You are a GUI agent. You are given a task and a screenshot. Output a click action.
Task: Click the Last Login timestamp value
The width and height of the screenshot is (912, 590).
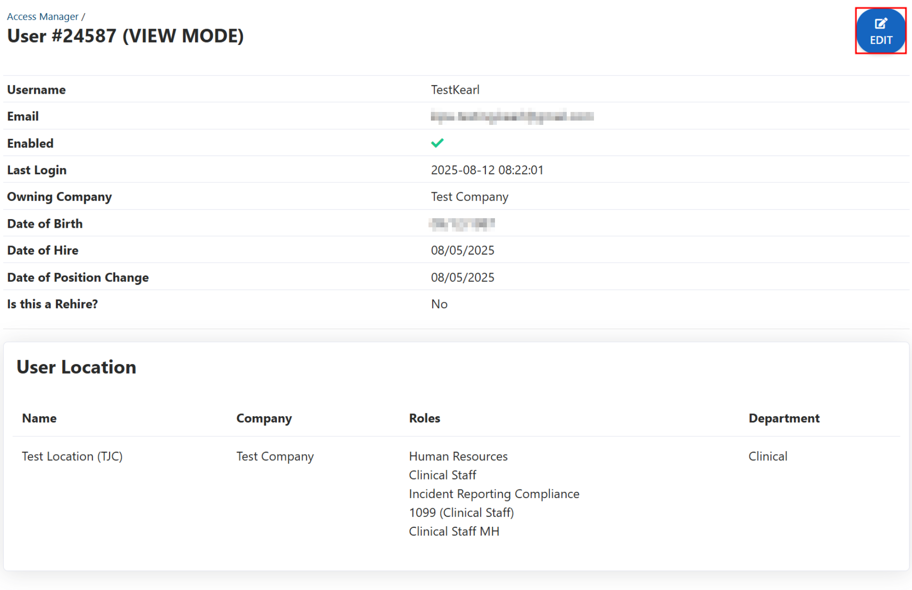pos(487,170)
